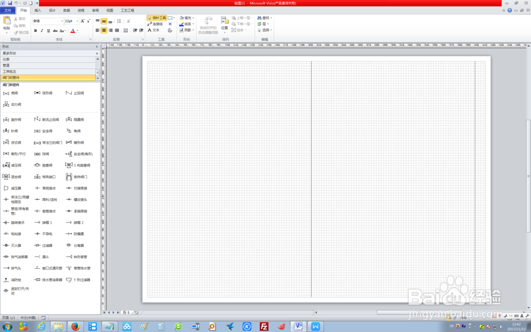Select the 闸阀 gate valve shape
The width and height of the screenshot is (531, 332).
click(x=11, y=93)
